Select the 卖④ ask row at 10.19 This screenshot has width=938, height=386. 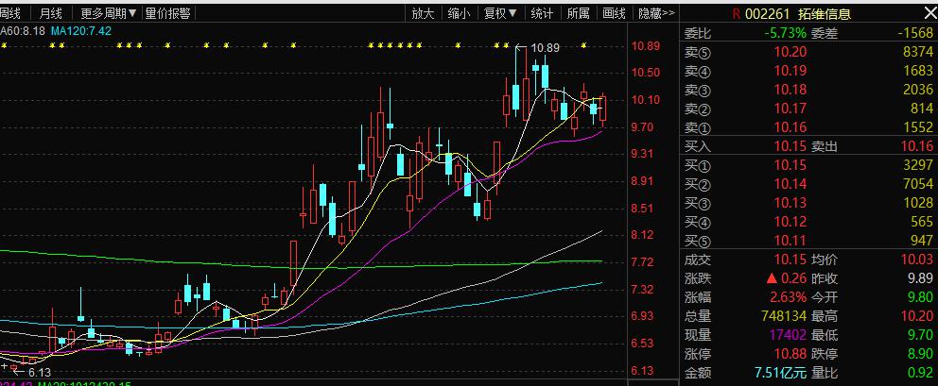pos(808,71)
